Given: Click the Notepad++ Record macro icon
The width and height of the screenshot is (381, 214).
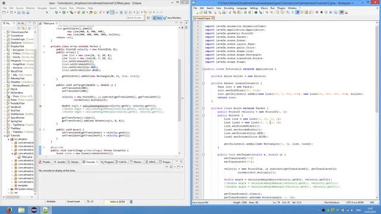Looking at the screenshot, I should click(317, 12).
